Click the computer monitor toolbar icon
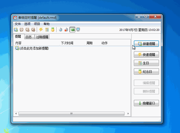180x133 pixels. (78, 30)
